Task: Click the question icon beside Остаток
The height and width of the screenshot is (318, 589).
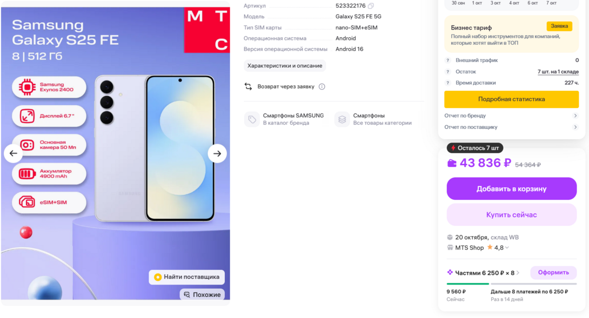Action: pyautogui.click(x=448, y=72)
